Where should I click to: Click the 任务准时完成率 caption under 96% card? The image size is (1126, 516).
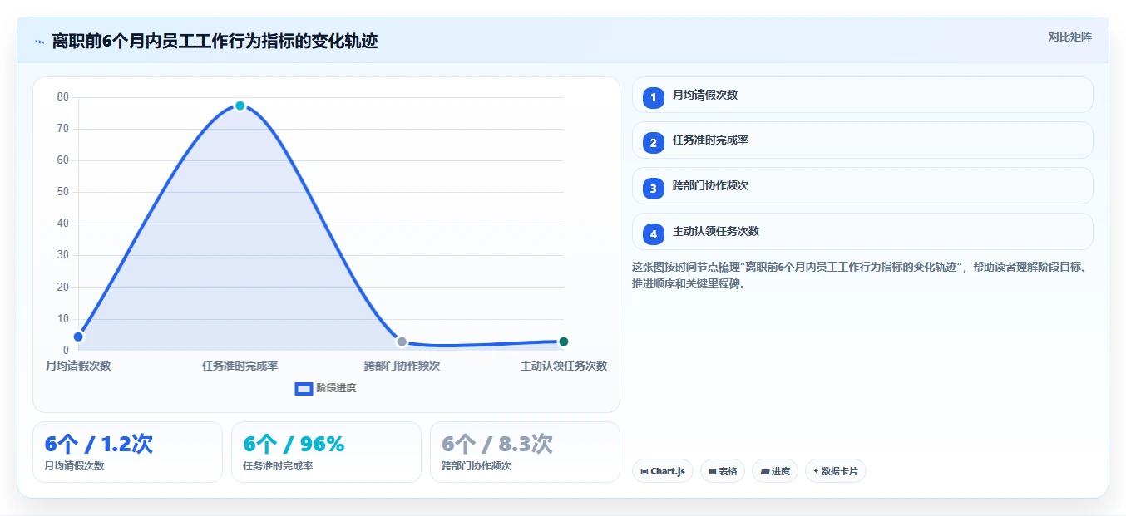coord(279,466)
